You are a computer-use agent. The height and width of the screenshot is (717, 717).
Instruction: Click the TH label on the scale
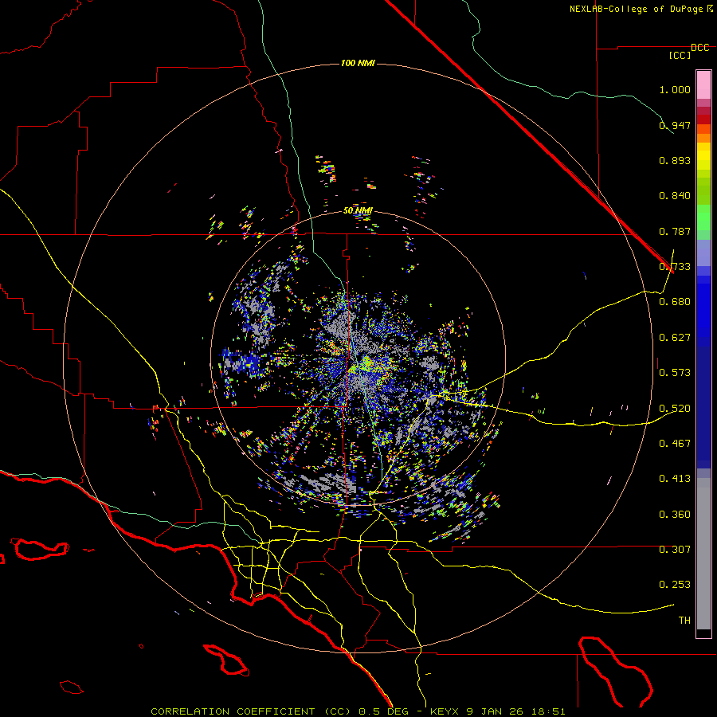click(x=684, y=621)
